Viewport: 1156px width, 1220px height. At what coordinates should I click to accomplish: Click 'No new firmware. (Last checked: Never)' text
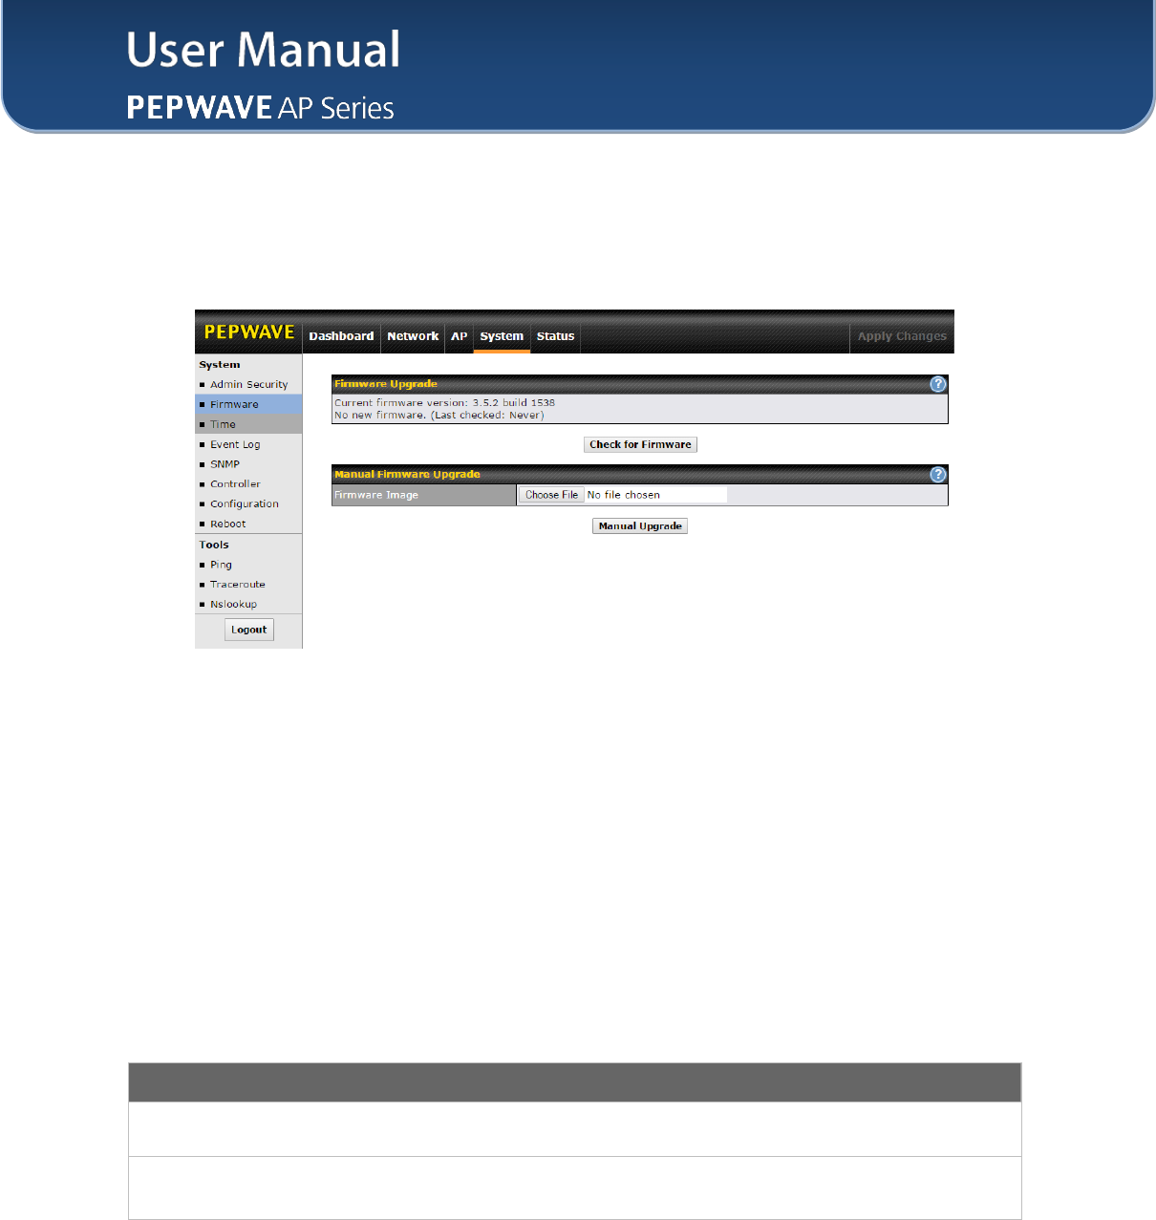tap(439, 416)
